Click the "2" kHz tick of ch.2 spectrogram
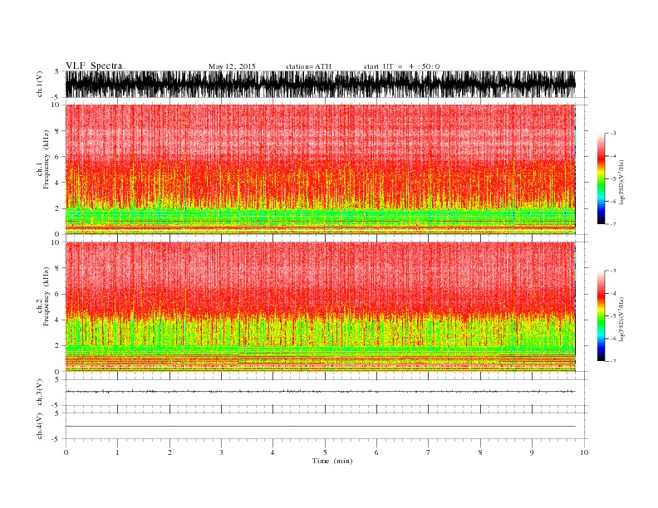Image resolution: width=658 pixels, height=508 pixels. click(x=58, y=346)
